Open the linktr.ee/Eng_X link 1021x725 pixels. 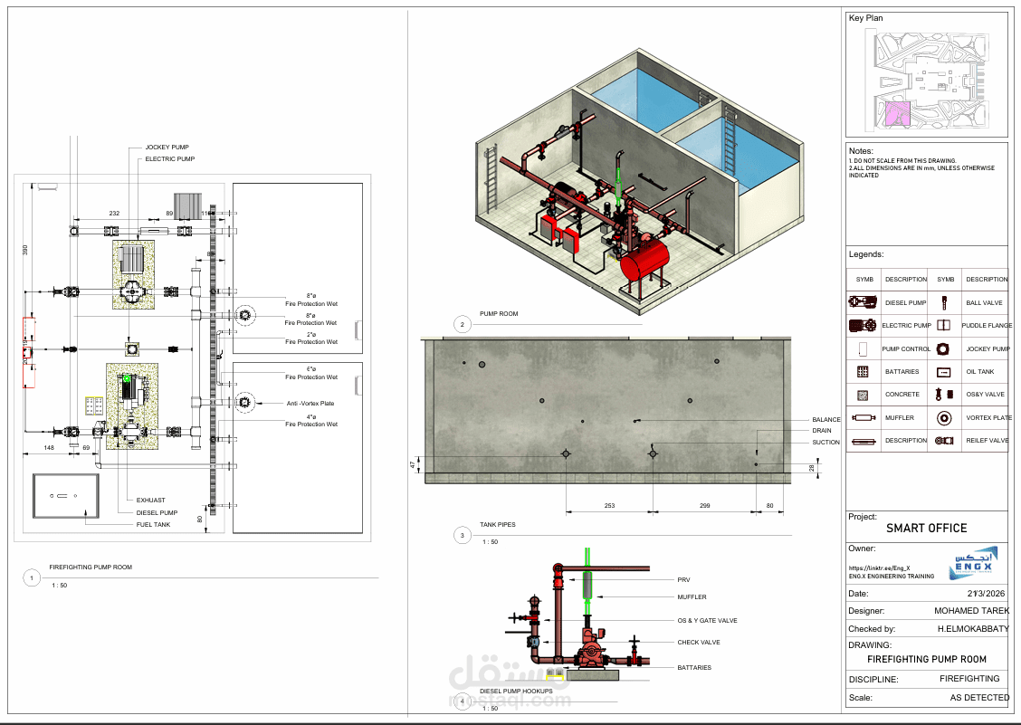pos(879,568)
